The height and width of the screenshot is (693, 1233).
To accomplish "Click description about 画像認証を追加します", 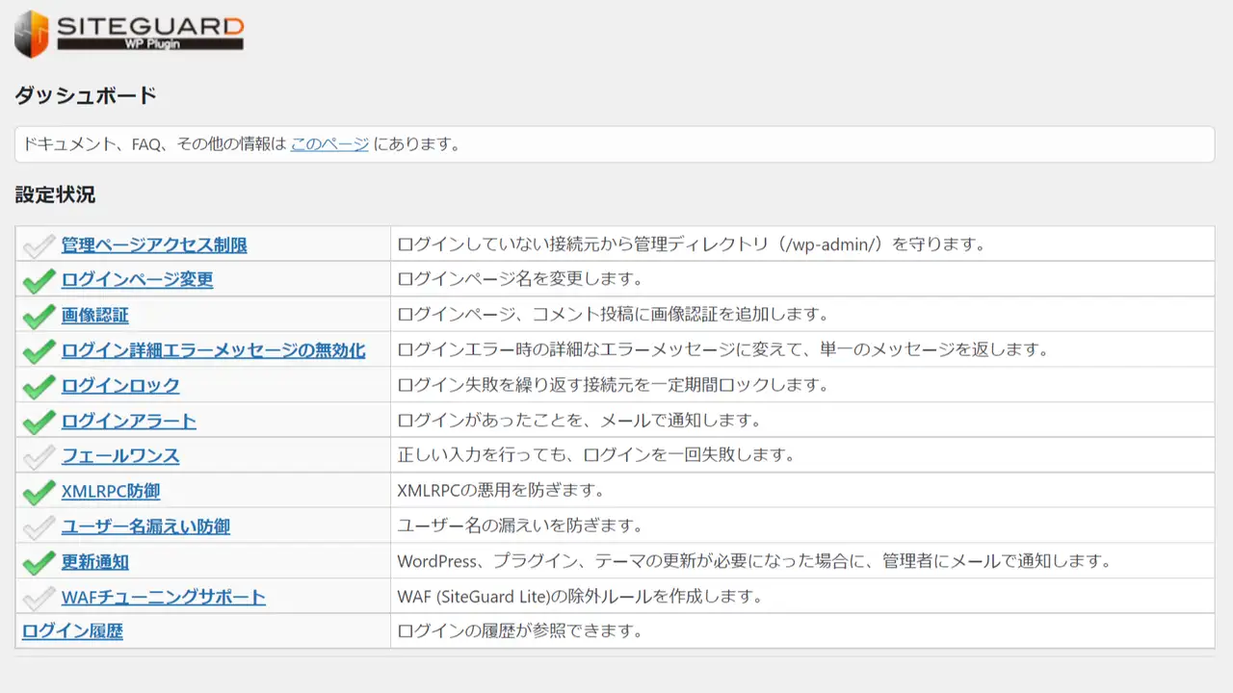I will pyautogui.click(x=613, y=315).
